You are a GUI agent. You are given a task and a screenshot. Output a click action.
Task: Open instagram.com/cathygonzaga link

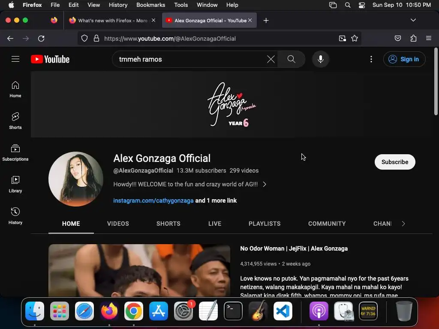point(153,200)
